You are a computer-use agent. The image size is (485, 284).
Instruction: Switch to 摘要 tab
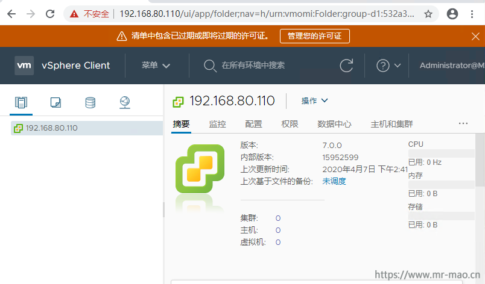[181, 124]
